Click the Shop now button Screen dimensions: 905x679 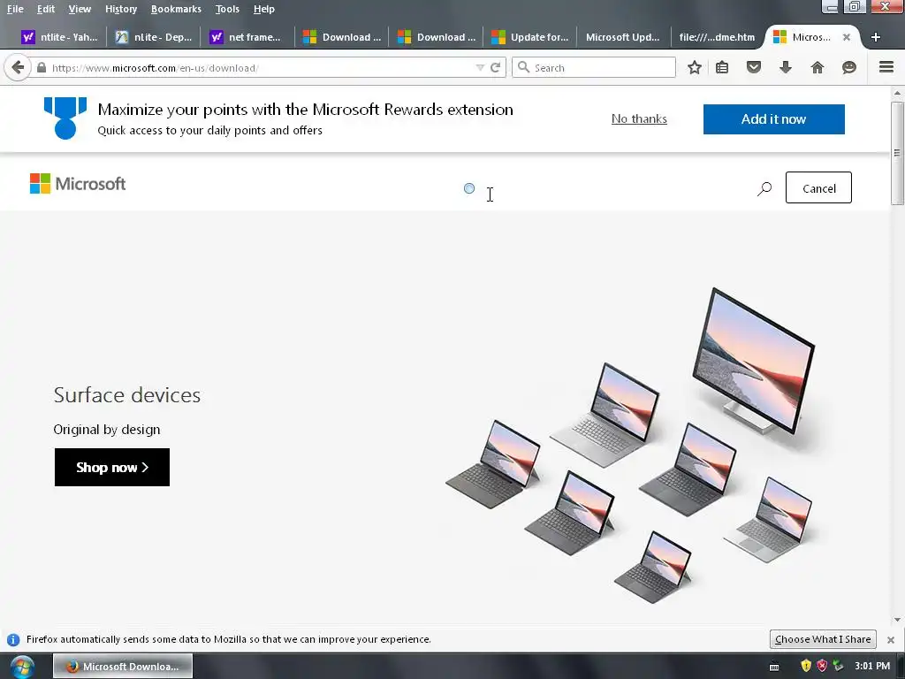coord(112,467)
